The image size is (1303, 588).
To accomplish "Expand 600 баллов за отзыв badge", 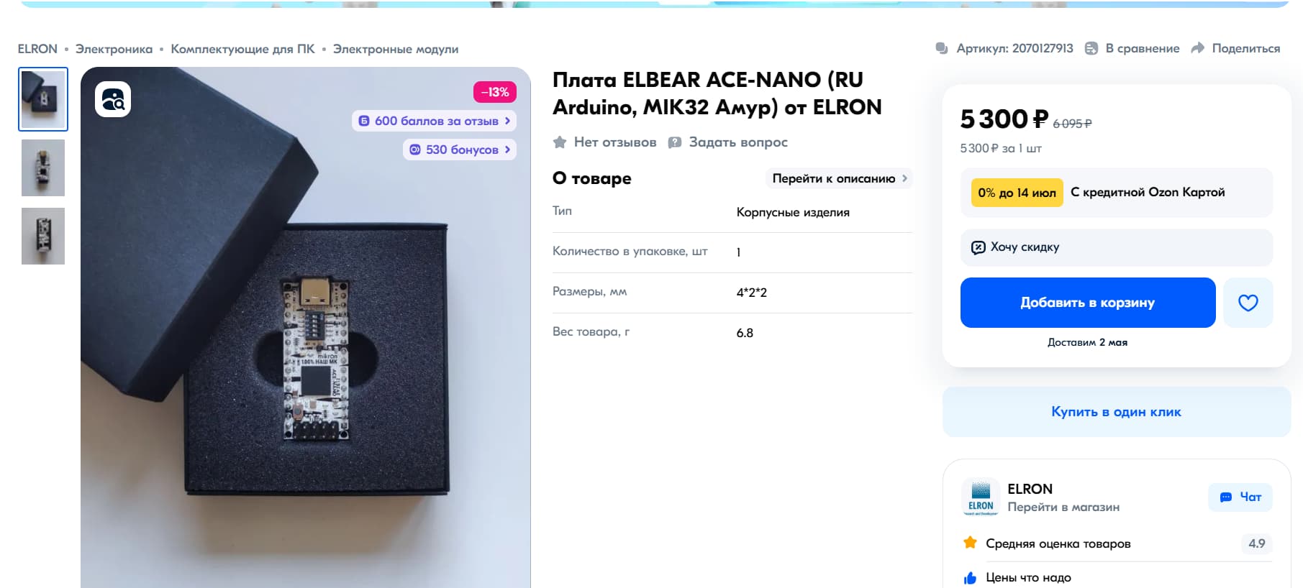I will [x=434, y=121].
